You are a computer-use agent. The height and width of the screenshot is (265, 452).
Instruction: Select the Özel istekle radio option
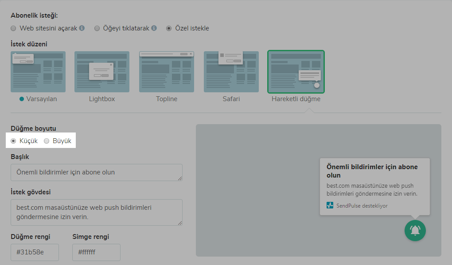pyautogui.click(x=169, y=28)
